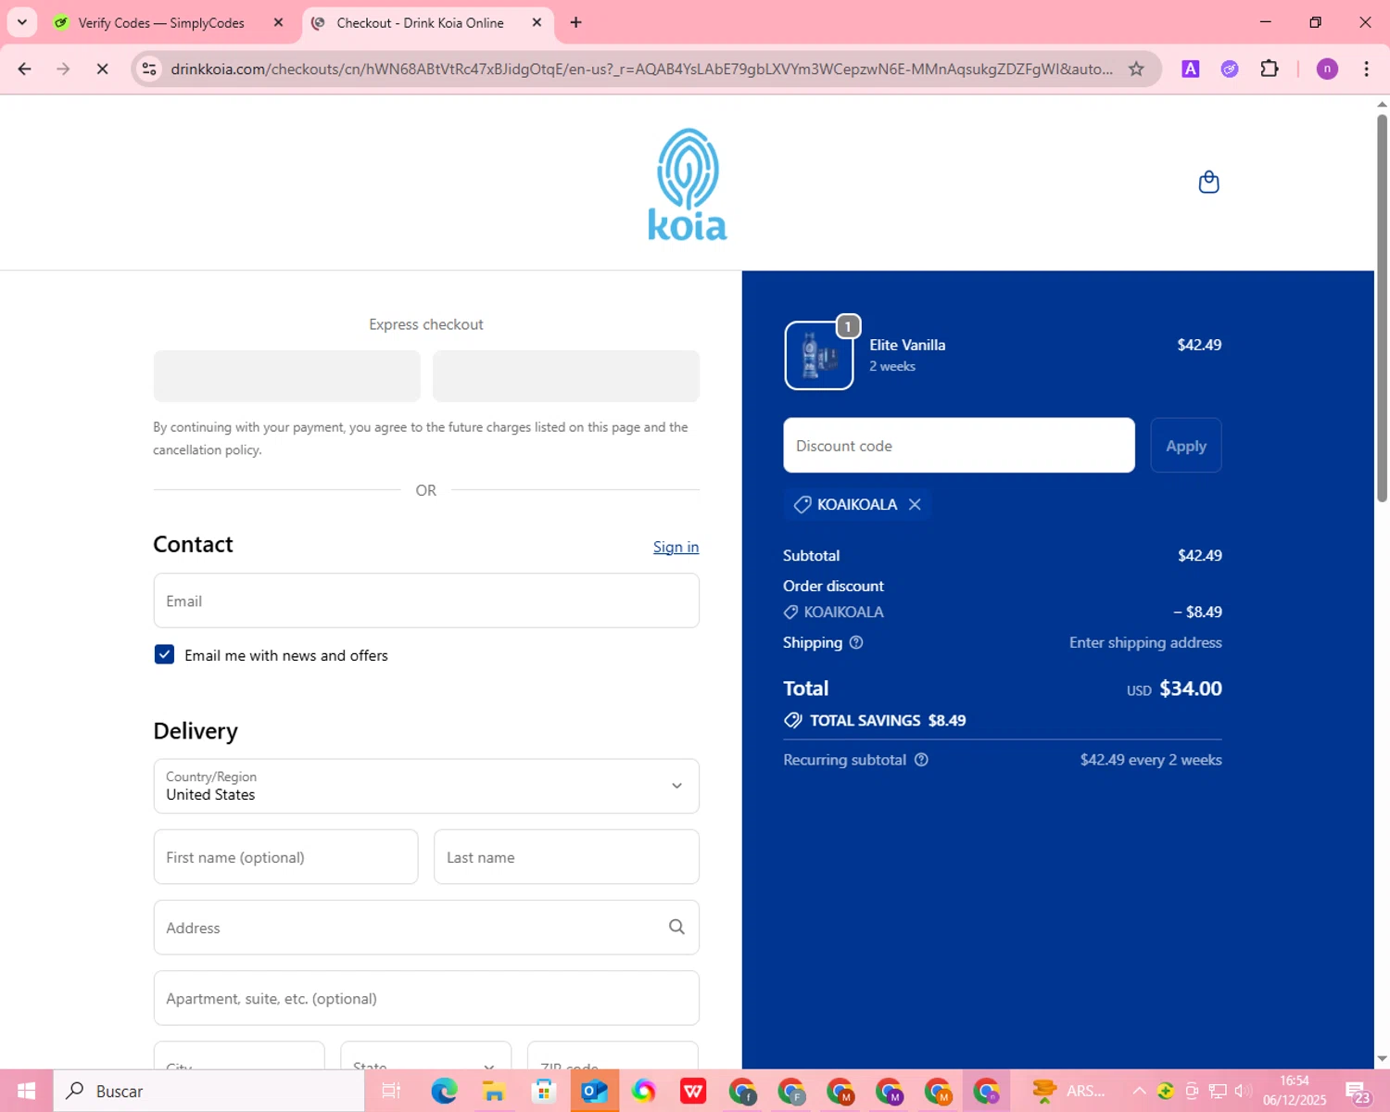1390x1112 pixels.
Task: Open the Windows Start menu
Action: 26,1091
